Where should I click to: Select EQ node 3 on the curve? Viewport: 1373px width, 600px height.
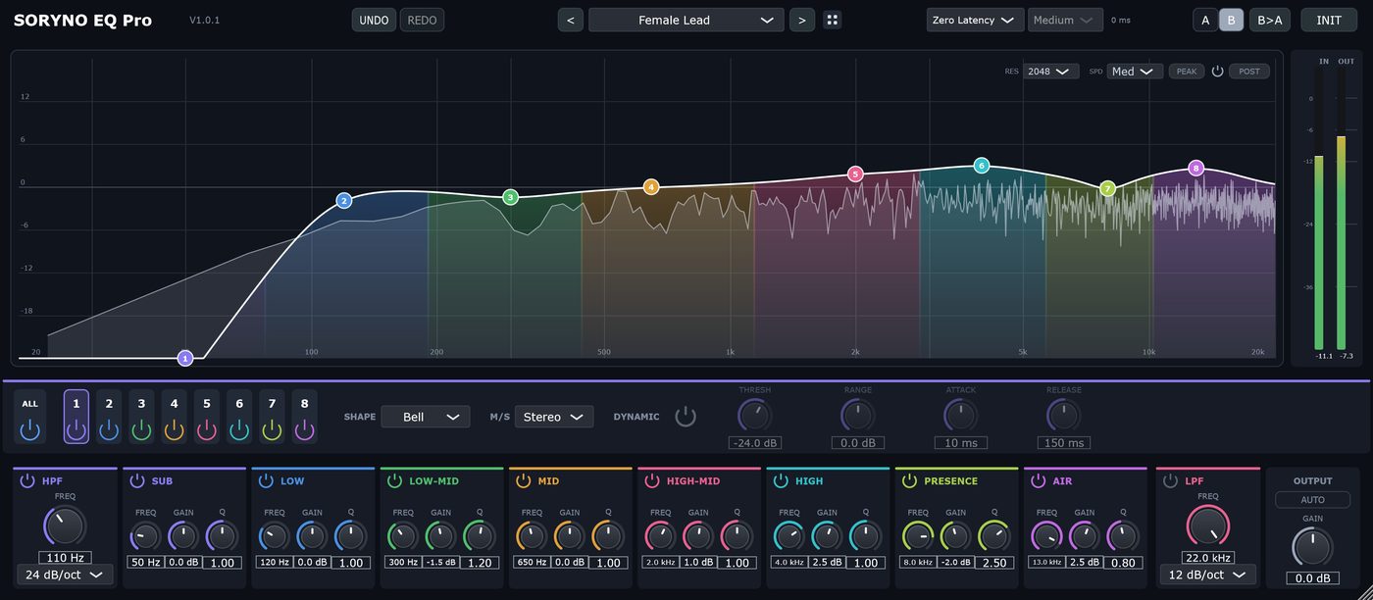510,197
